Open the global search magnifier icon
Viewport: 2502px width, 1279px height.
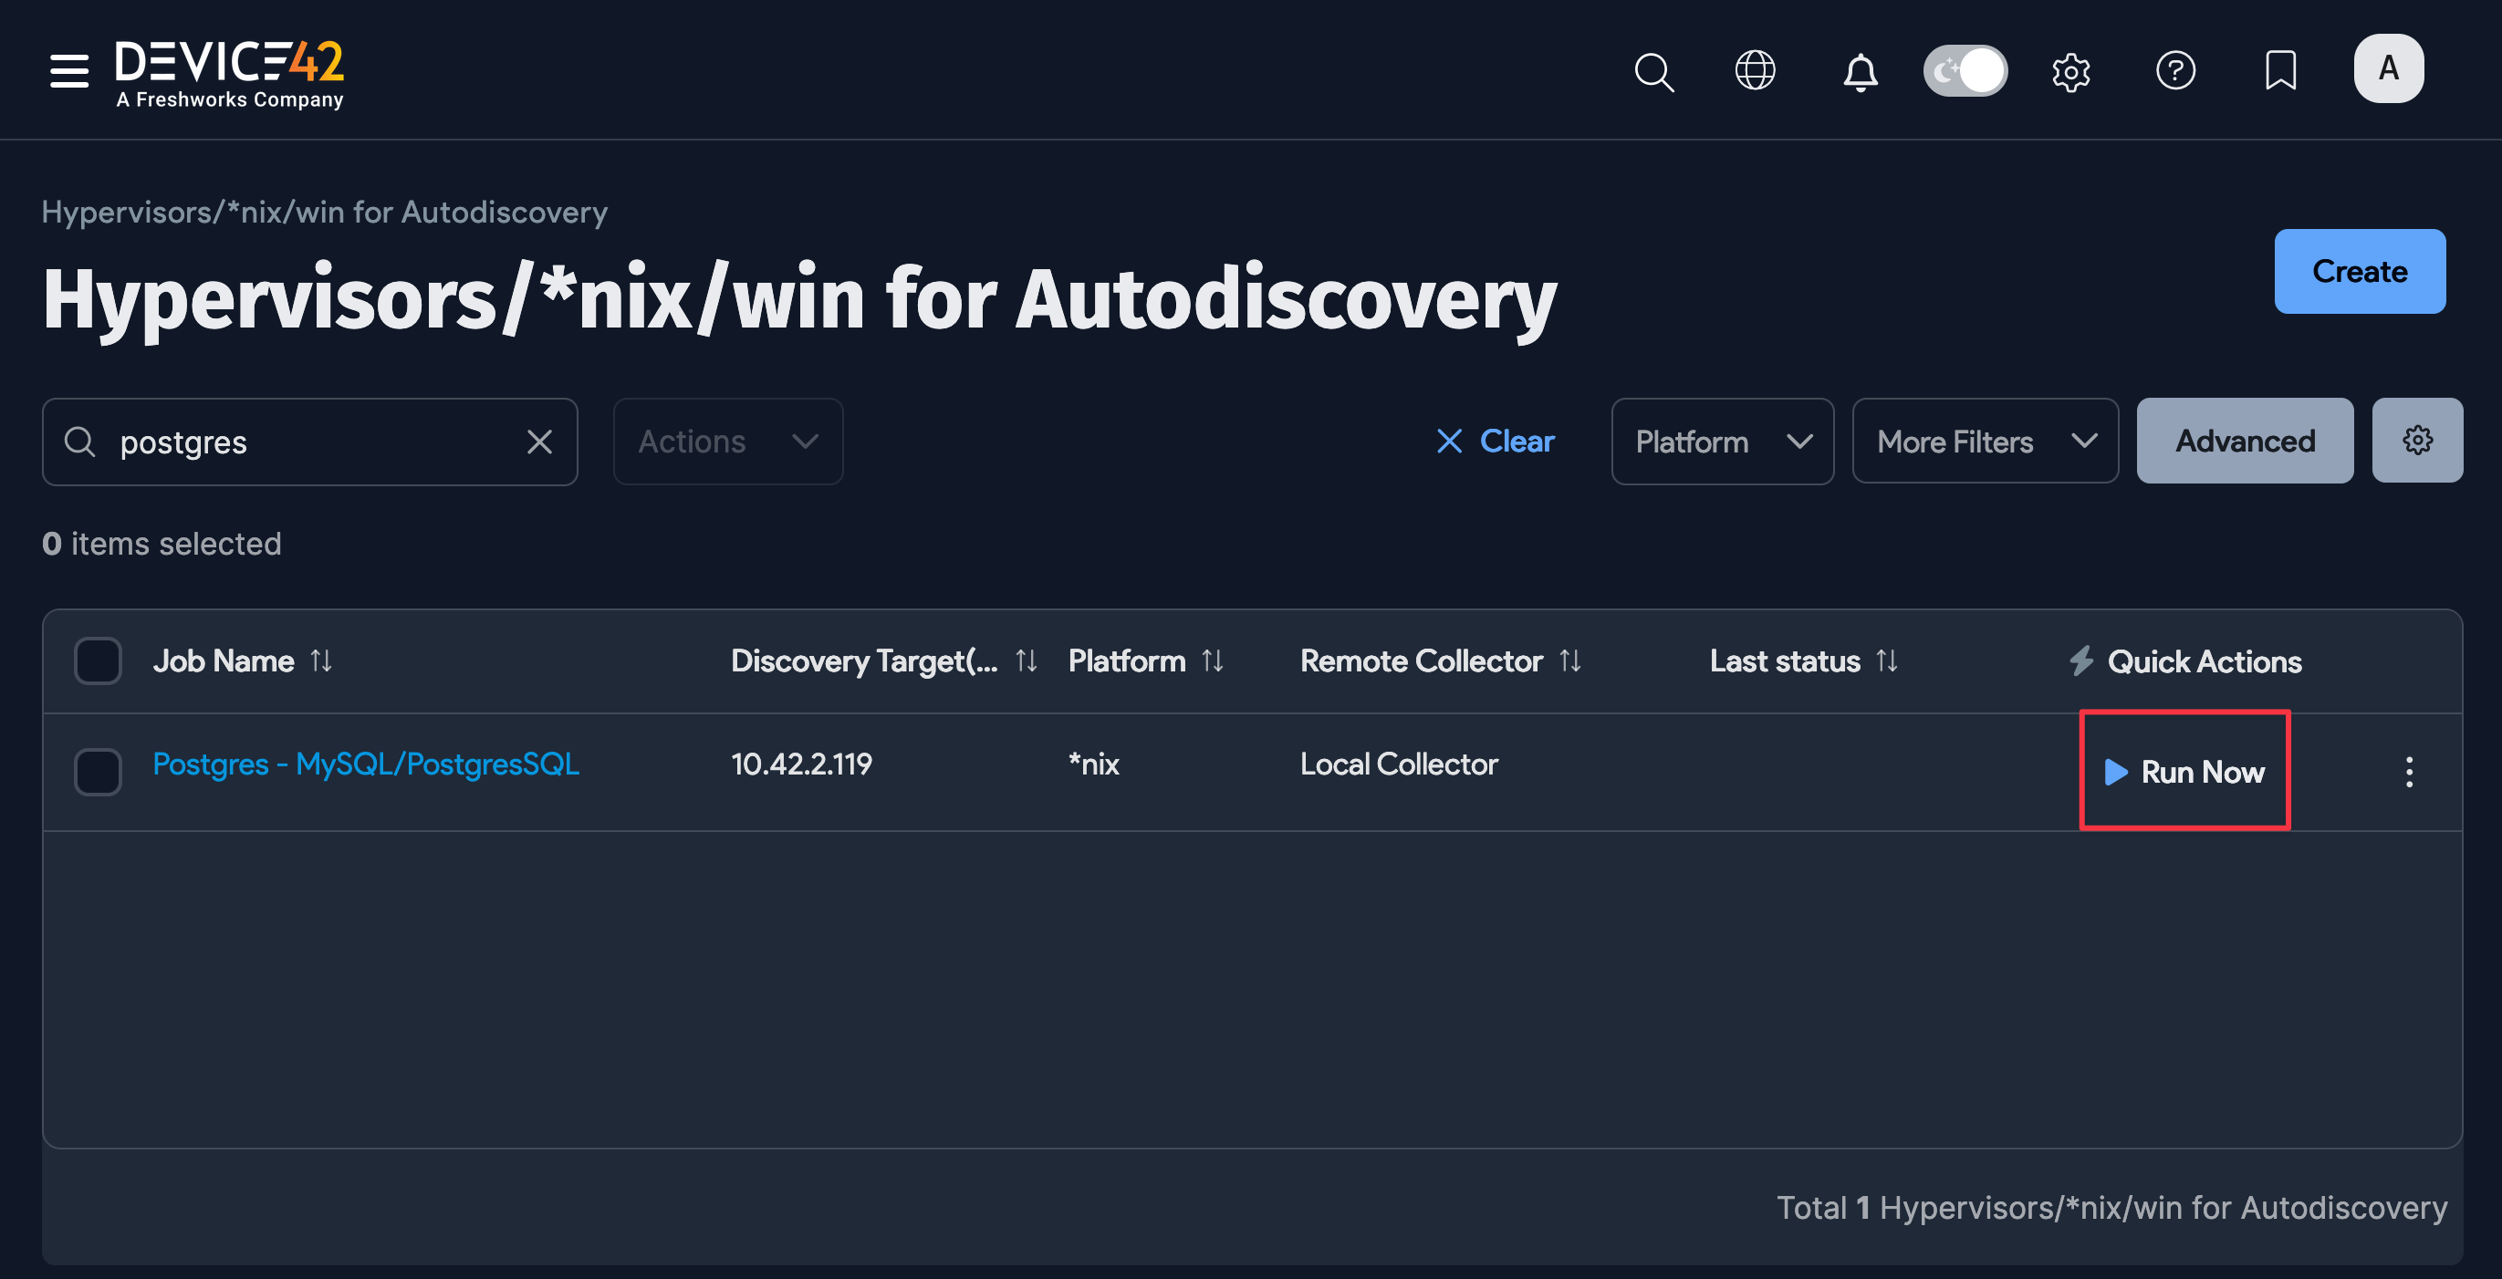point(1654,71)
